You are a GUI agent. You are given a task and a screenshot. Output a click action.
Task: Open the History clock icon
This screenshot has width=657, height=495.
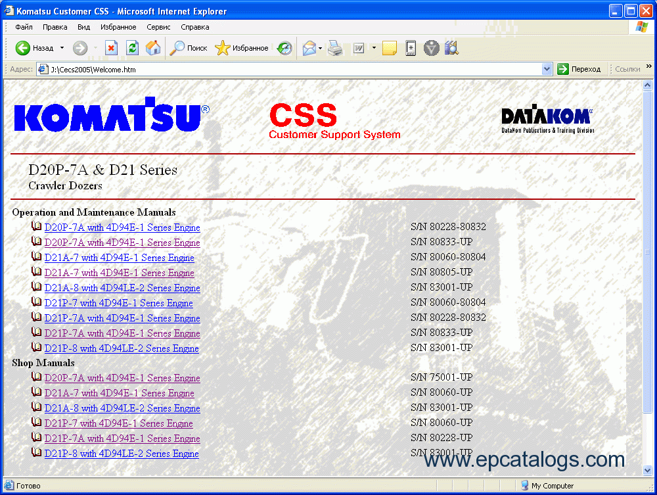pyautogui.click(x=285, y=48)
